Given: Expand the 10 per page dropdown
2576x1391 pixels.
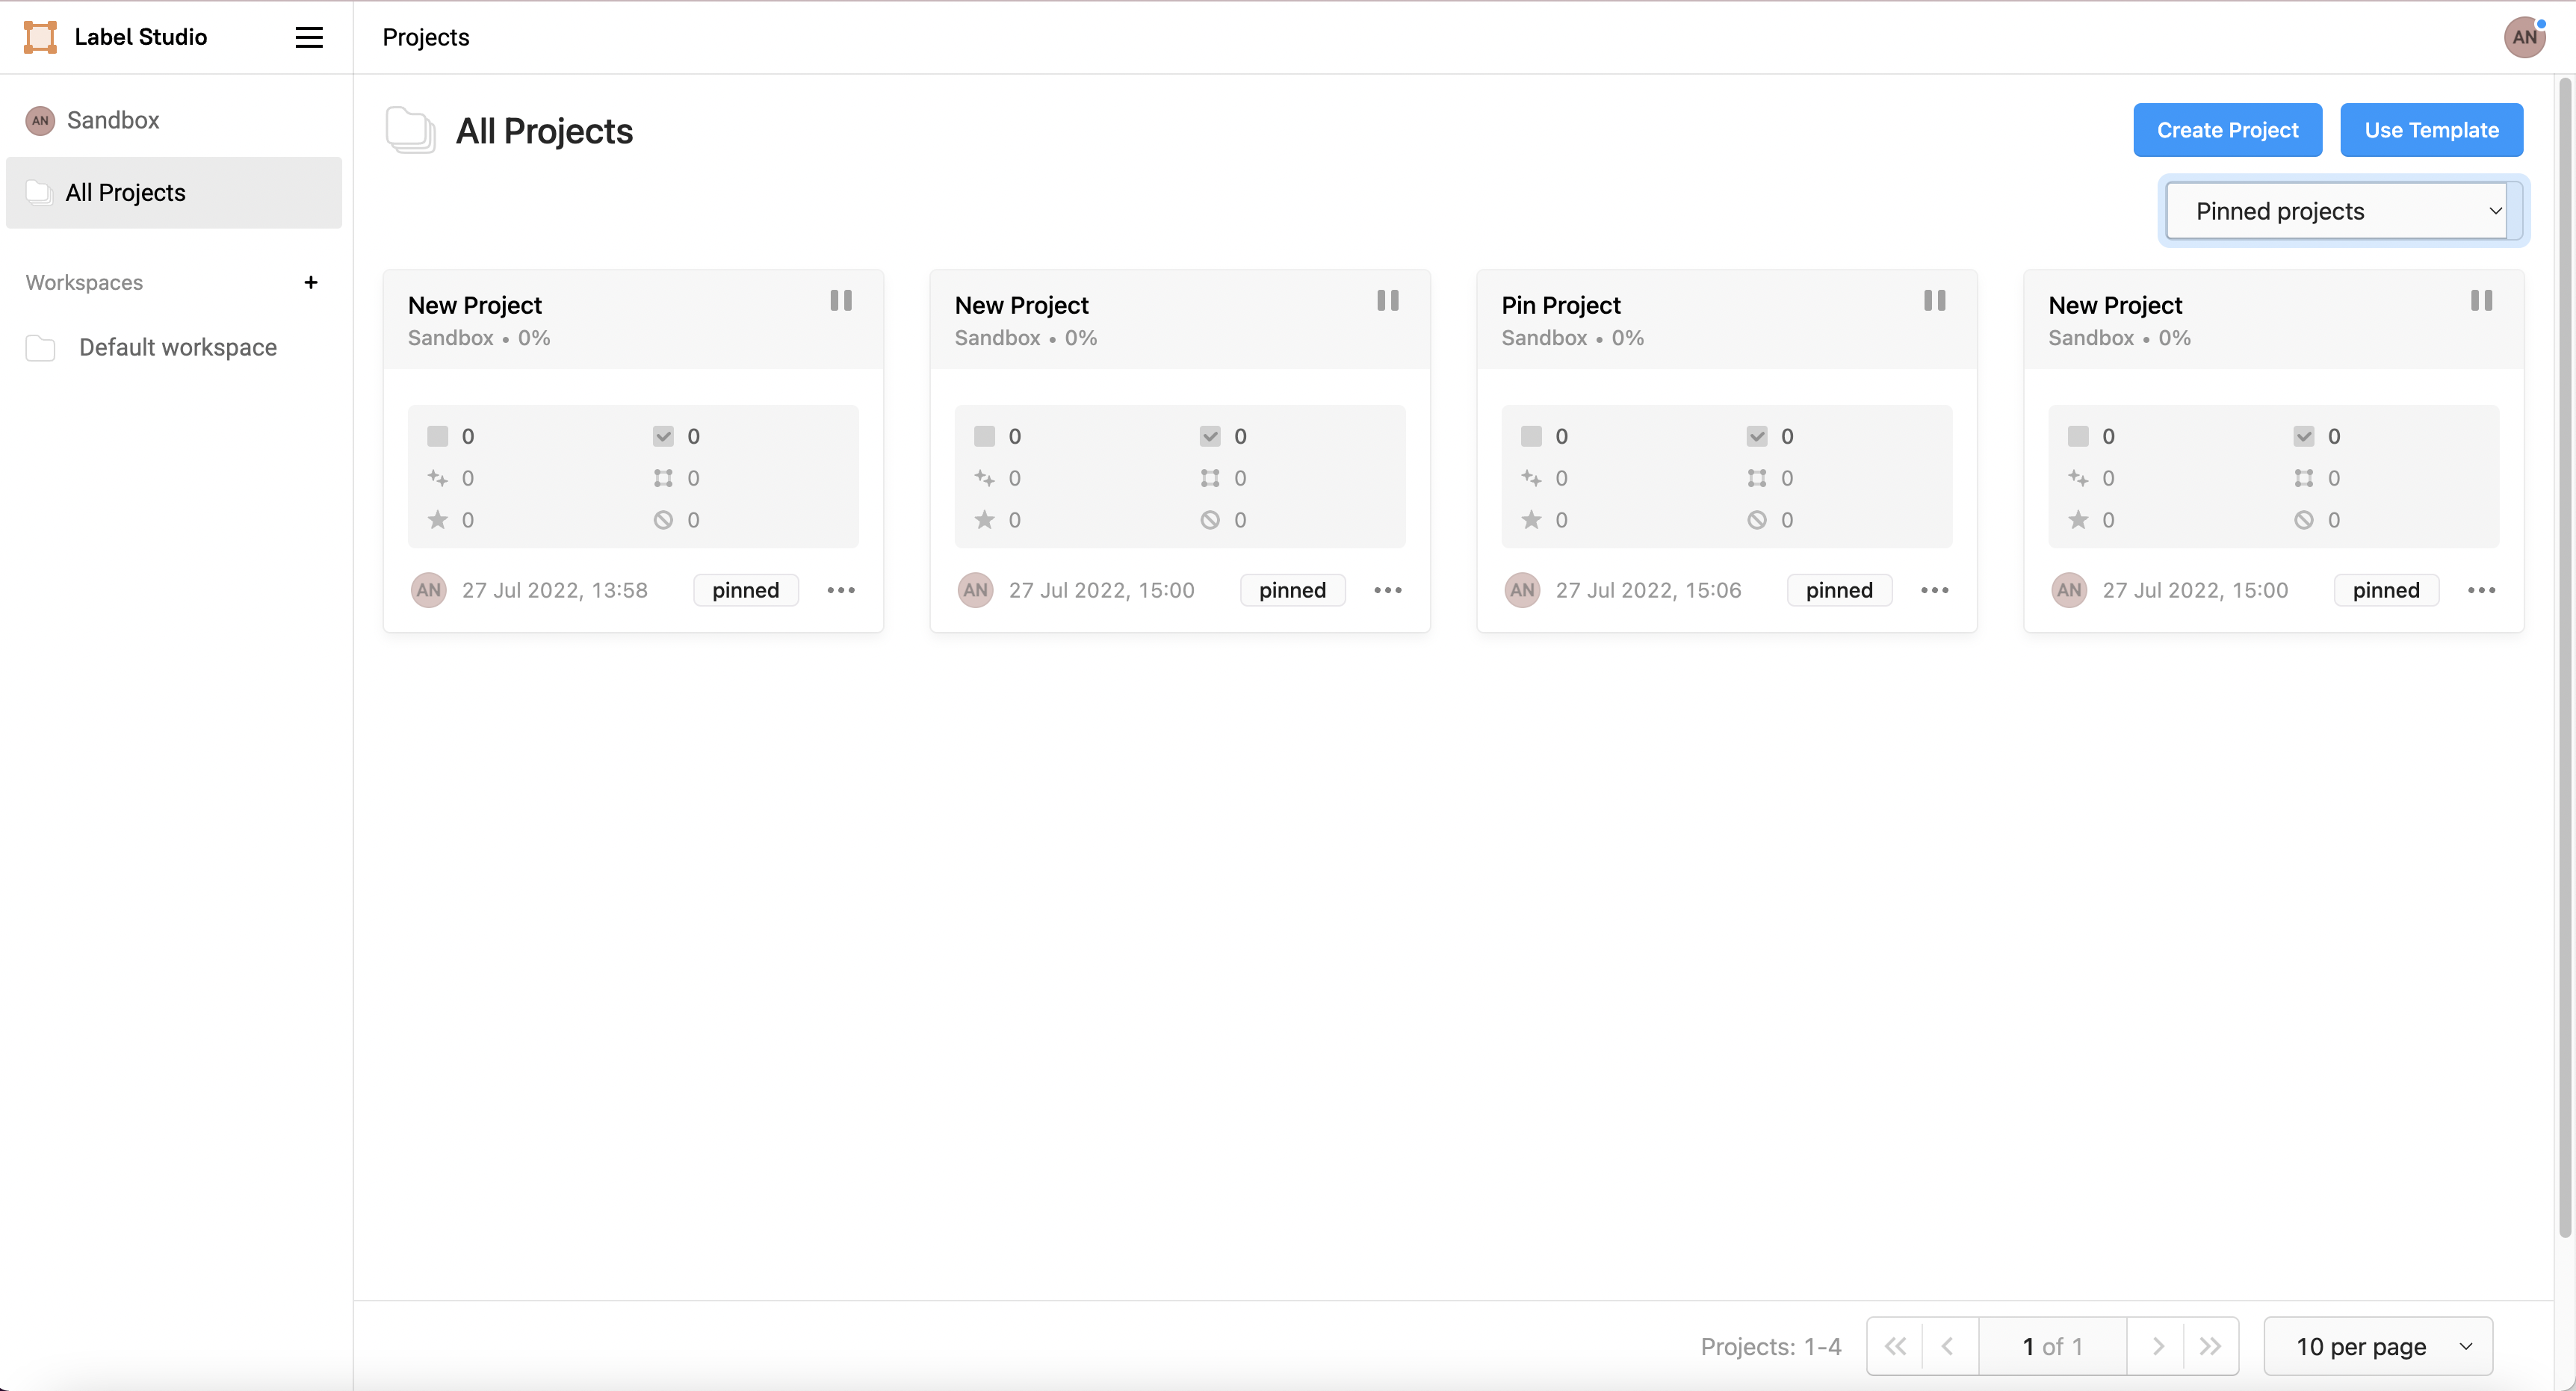Looking at the screenshot, I should (x=2377, y=1346).
